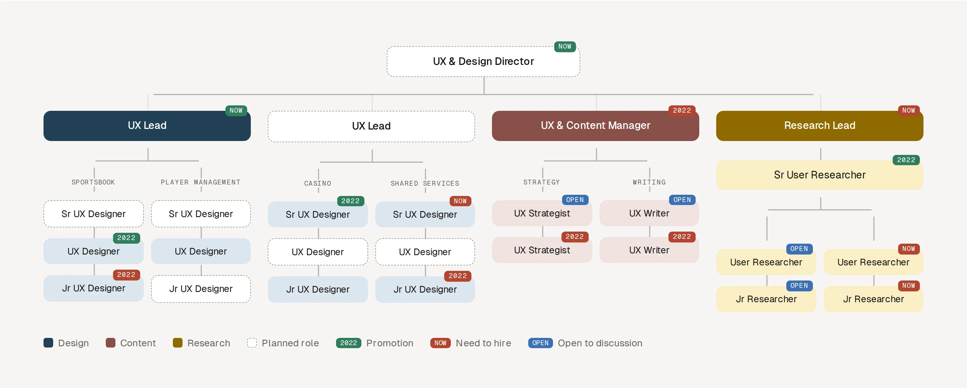Select Jr Researcher box tagged NOW
The width and height of the screenshot is (967, 388).
tap(873, 300)
